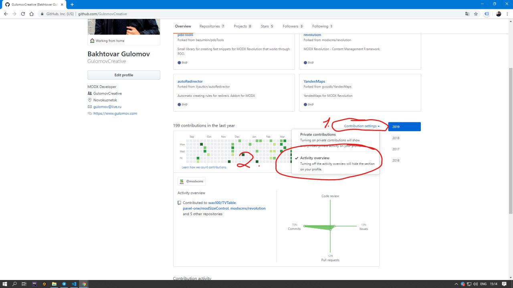Open the Chrome profile avatar

[x=499, y=14]
